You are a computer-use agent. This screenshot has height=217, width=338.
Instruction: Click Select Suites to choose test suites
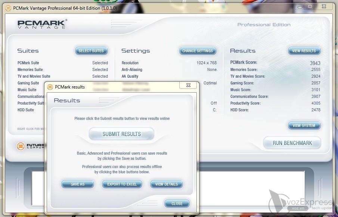91,51
